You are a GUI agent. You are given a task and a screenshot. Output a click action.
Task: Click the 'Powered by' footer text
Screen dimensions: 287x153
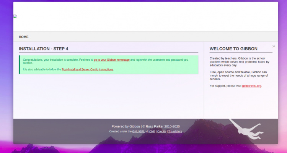[x=120, y=126]
